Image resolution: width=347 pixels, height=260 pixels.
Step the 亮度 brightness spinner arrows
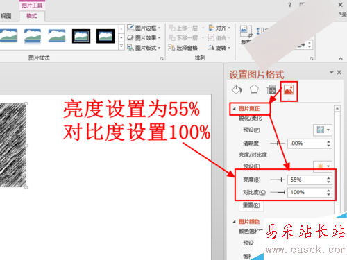[328, 180]
